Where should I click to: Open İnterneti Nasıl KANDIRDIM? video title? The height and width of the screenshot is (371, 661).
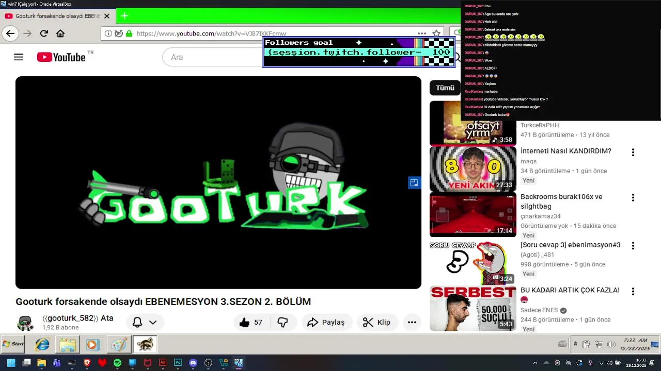pyautogui.click(x=566, y=151)
